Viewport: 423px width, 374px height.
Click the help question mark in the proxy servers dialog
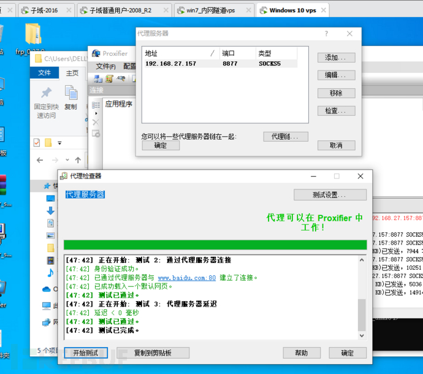[x=326, y=34]
